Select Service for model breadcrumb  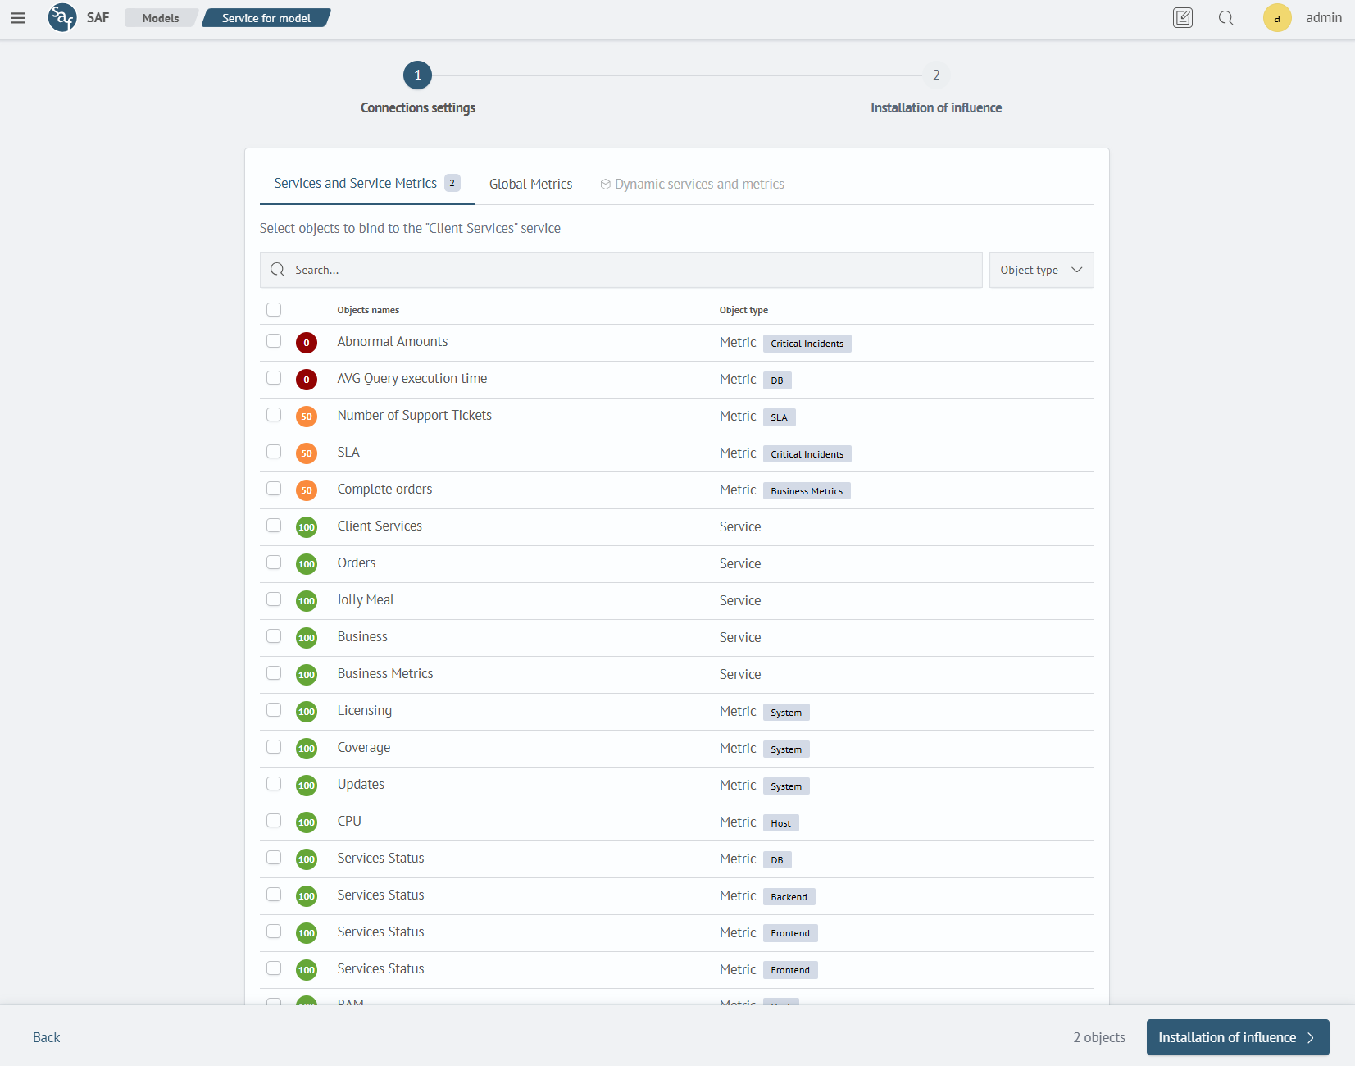click(266, 18)
